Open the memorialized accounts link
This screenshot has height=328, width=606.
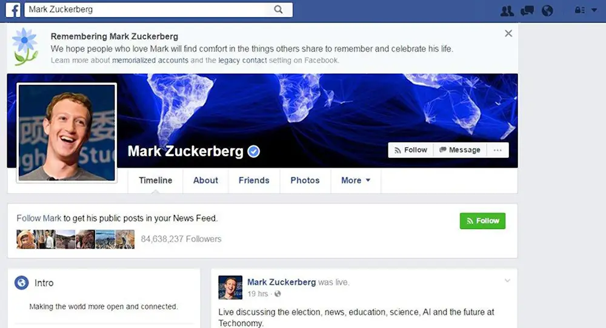(x=150, y=60)
